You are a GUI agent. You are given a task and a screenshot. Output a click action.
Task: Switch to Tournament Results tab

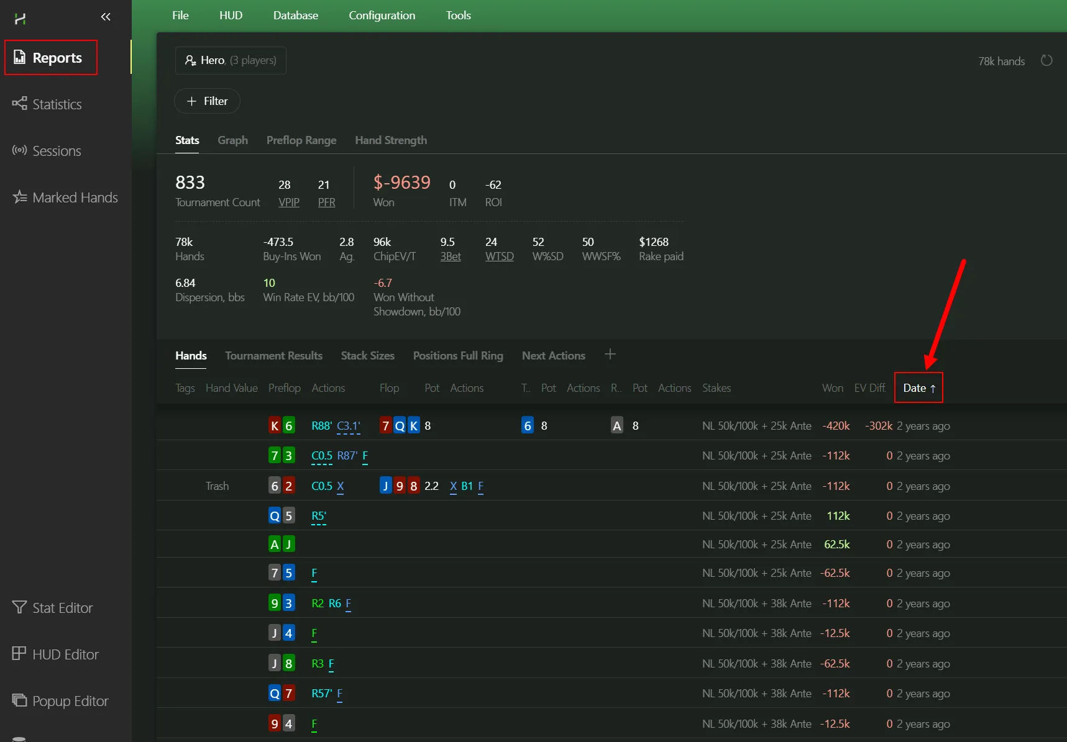coord(273,356)
